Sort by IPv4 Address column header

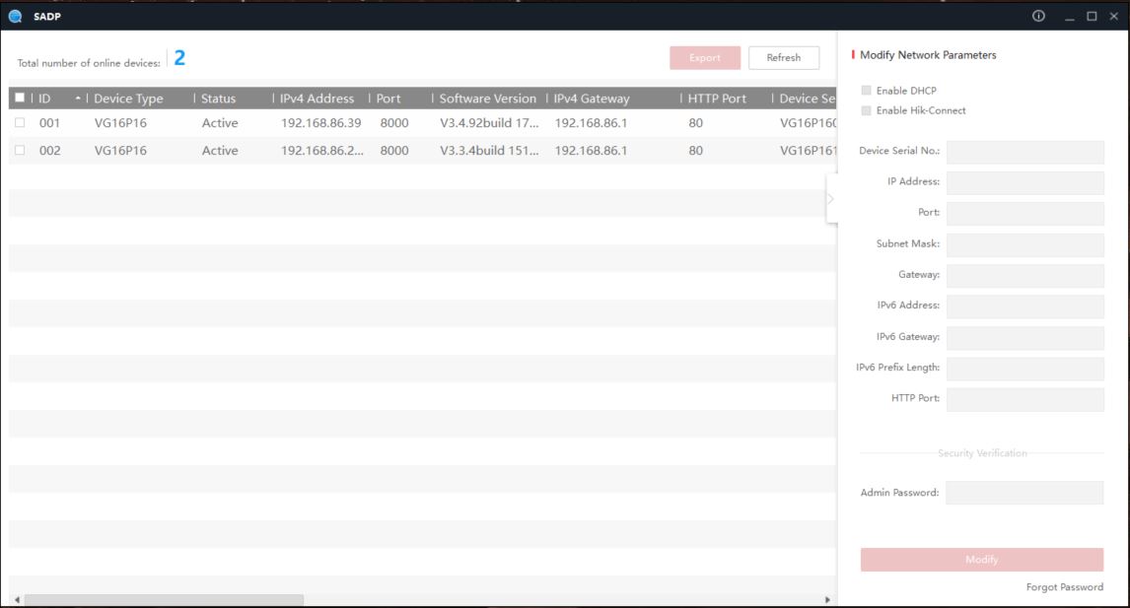(317, 99)
